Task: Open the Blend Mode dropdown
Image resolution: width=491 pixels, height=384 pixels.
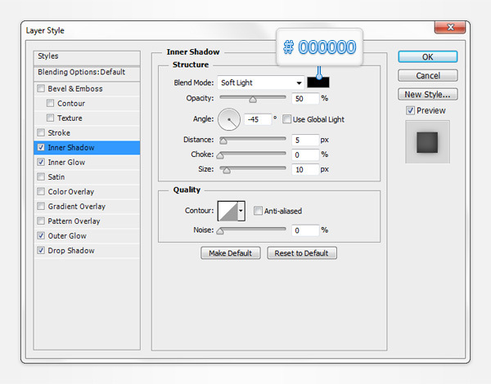Action: pyautogui.click(x=261, y=83)
